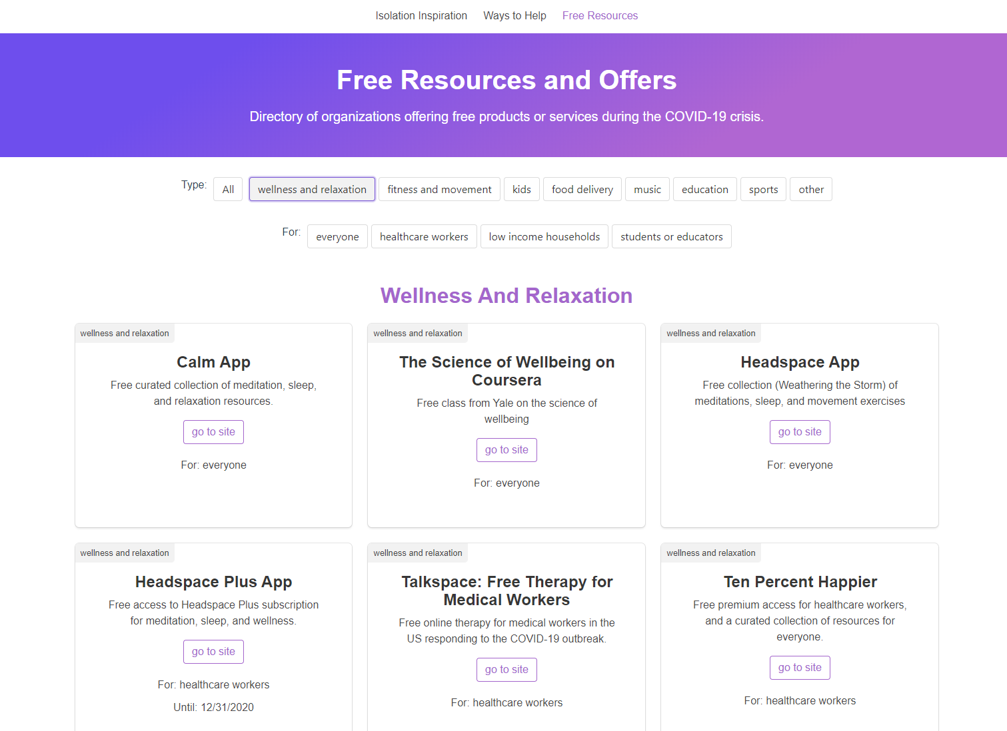1007x731 pixels.
Task: Click Headspace Plus App heading
Action: [x=213, y=582]
